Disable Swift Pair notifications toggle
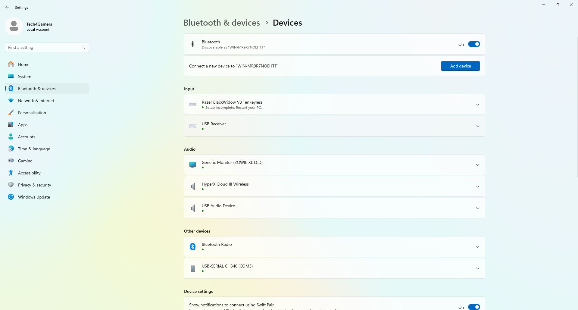Viewport: 578px width, 310px height. 474,307
